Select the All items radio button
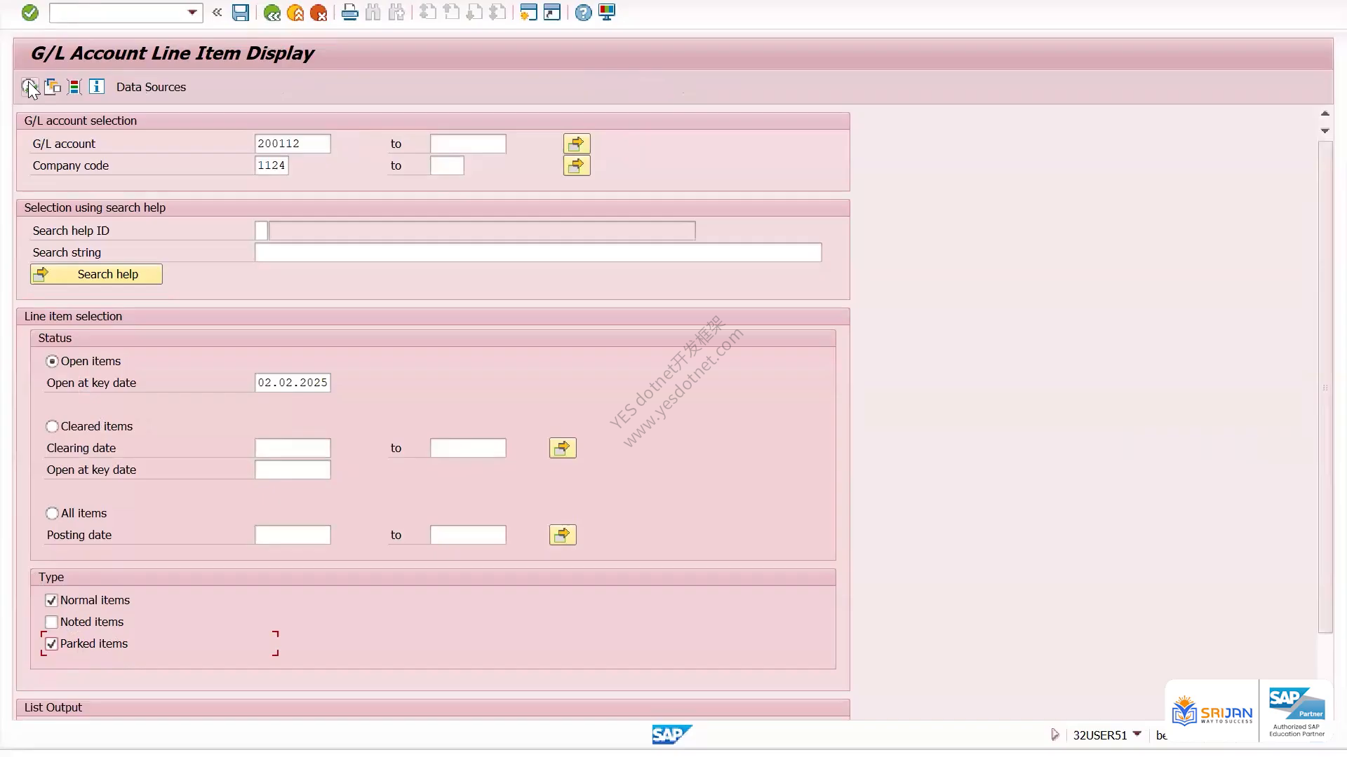Image resolution: width=1347 pixels, height=757 pixels. 52,513
